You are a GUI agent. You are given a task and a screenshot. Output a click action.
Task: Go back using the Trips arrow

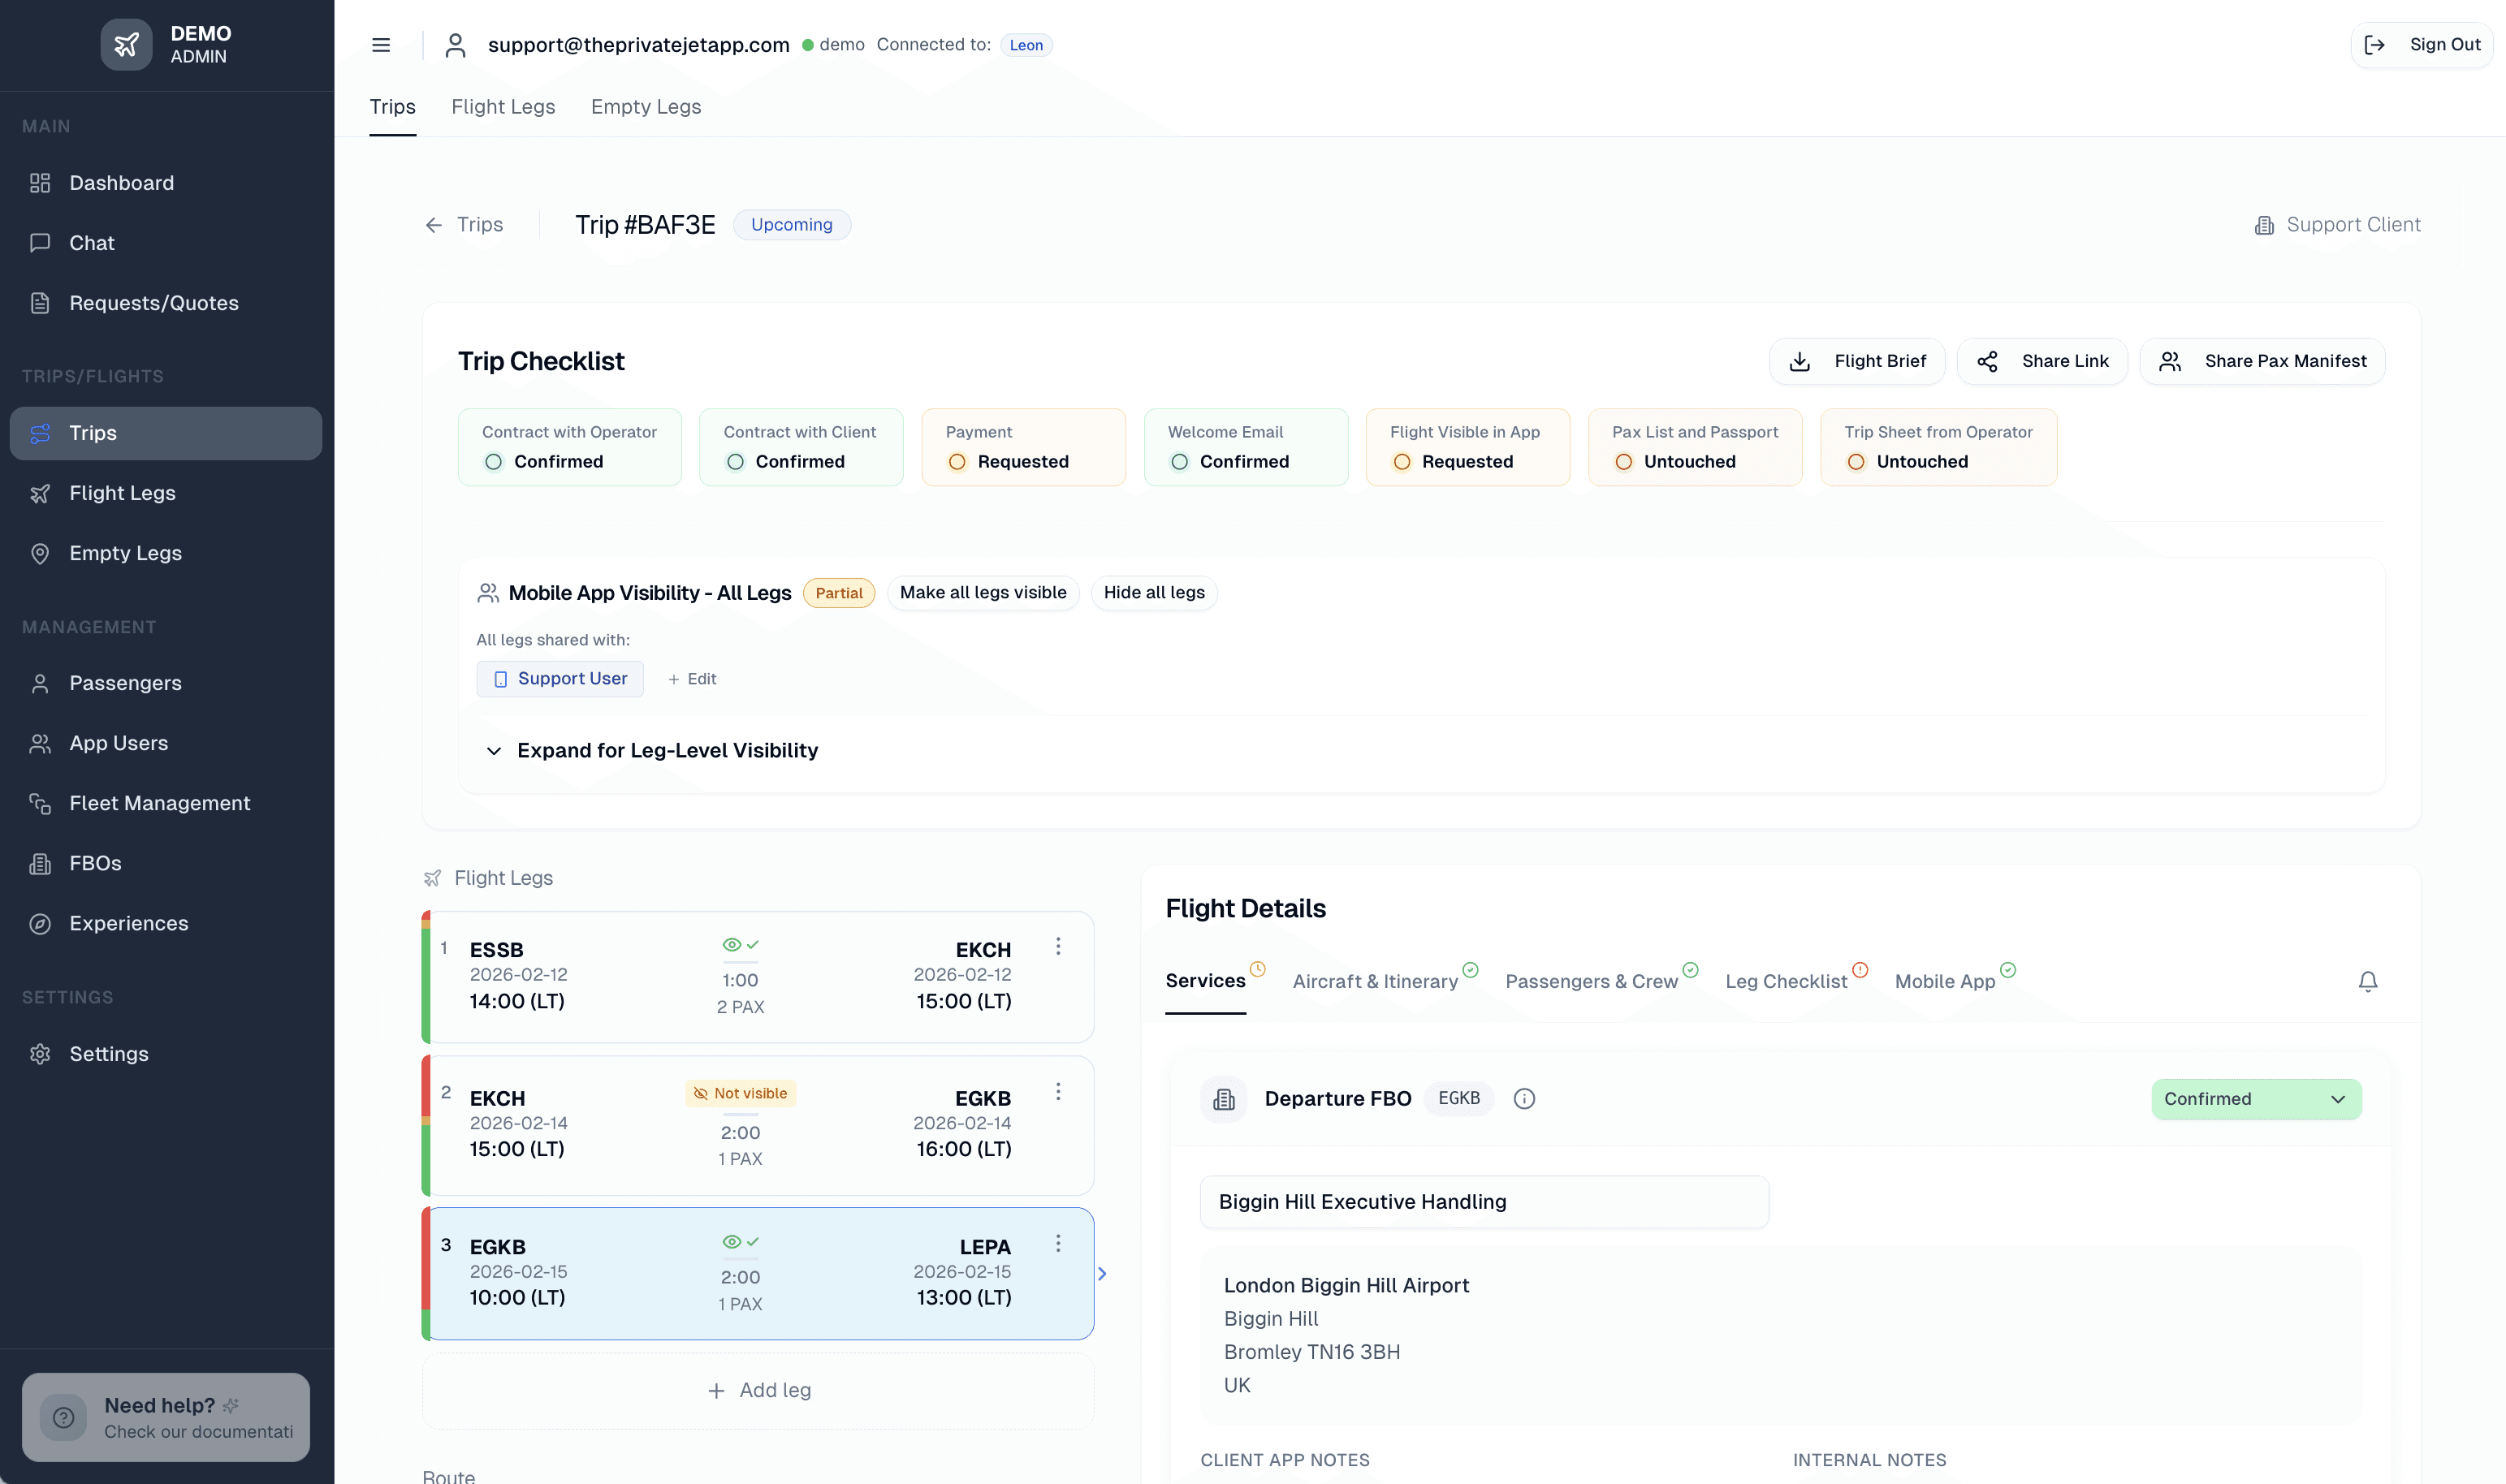433,224
